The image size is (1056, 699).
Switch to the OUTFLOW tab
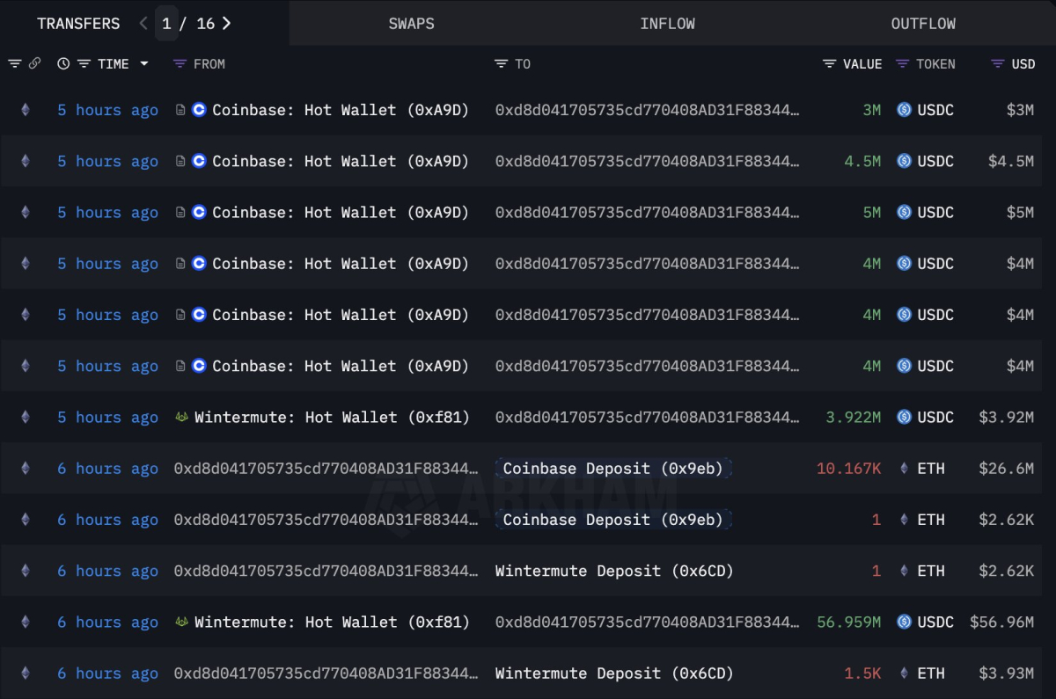pyautogui.click(x=923, y=24)
